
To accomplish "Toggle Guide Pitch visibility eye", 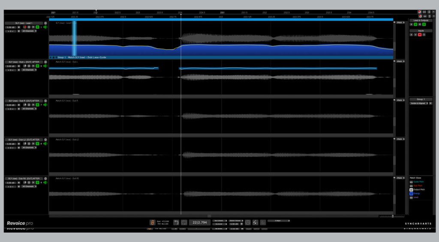I will pos(411,182).
